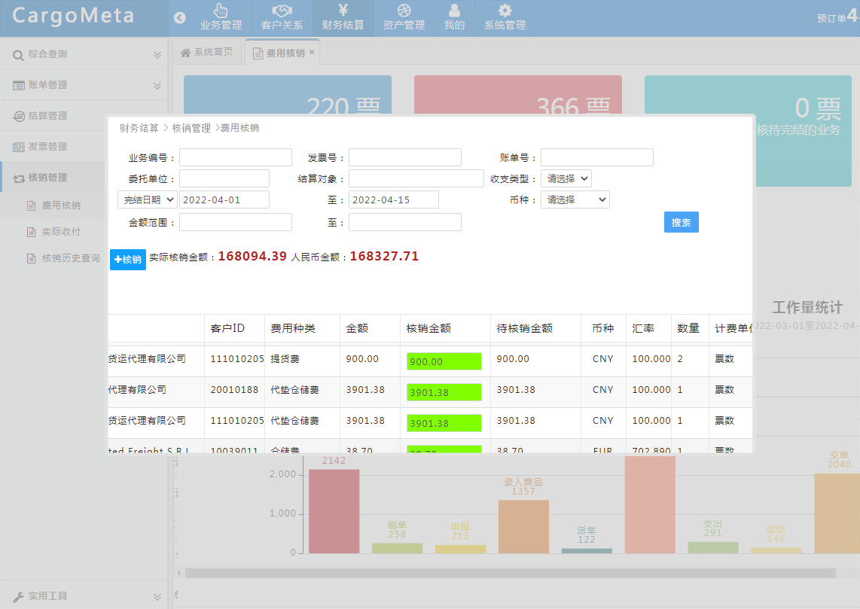Click the home icon on 系统首页 tab
Image resolution: width=860 pixels, height=609 pixels.
coord(185,53)
